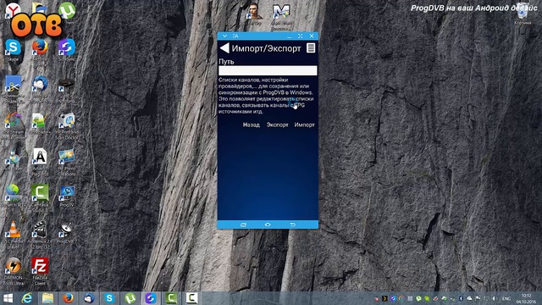This screenshot has height=305, width=542.
Task: Select the DAEMON Tools Ultra shortcut
Action: pyautogui.click(x=14, y=271)
